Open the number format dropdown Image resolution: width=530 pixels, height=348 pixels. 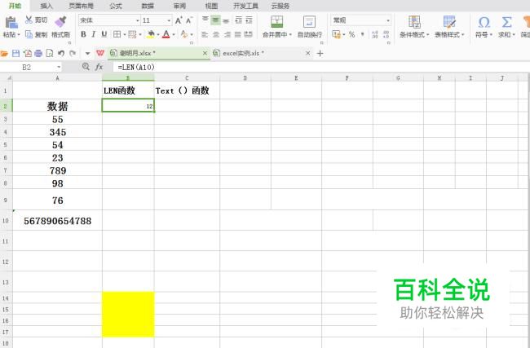[x=388, y=20]
